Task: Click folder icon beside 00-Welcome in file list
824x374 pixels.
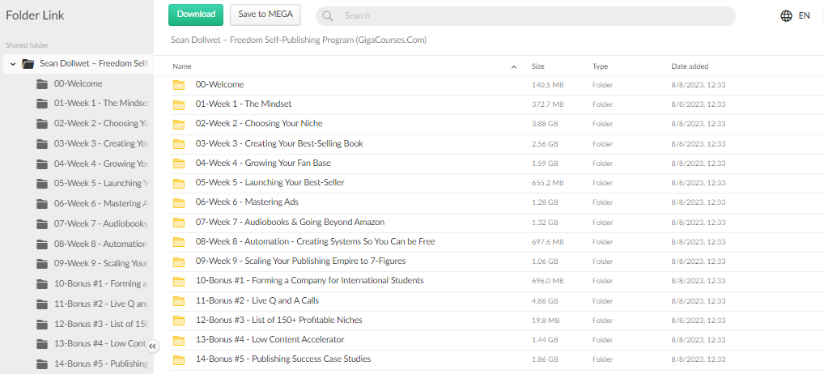Action: (179, 85)
